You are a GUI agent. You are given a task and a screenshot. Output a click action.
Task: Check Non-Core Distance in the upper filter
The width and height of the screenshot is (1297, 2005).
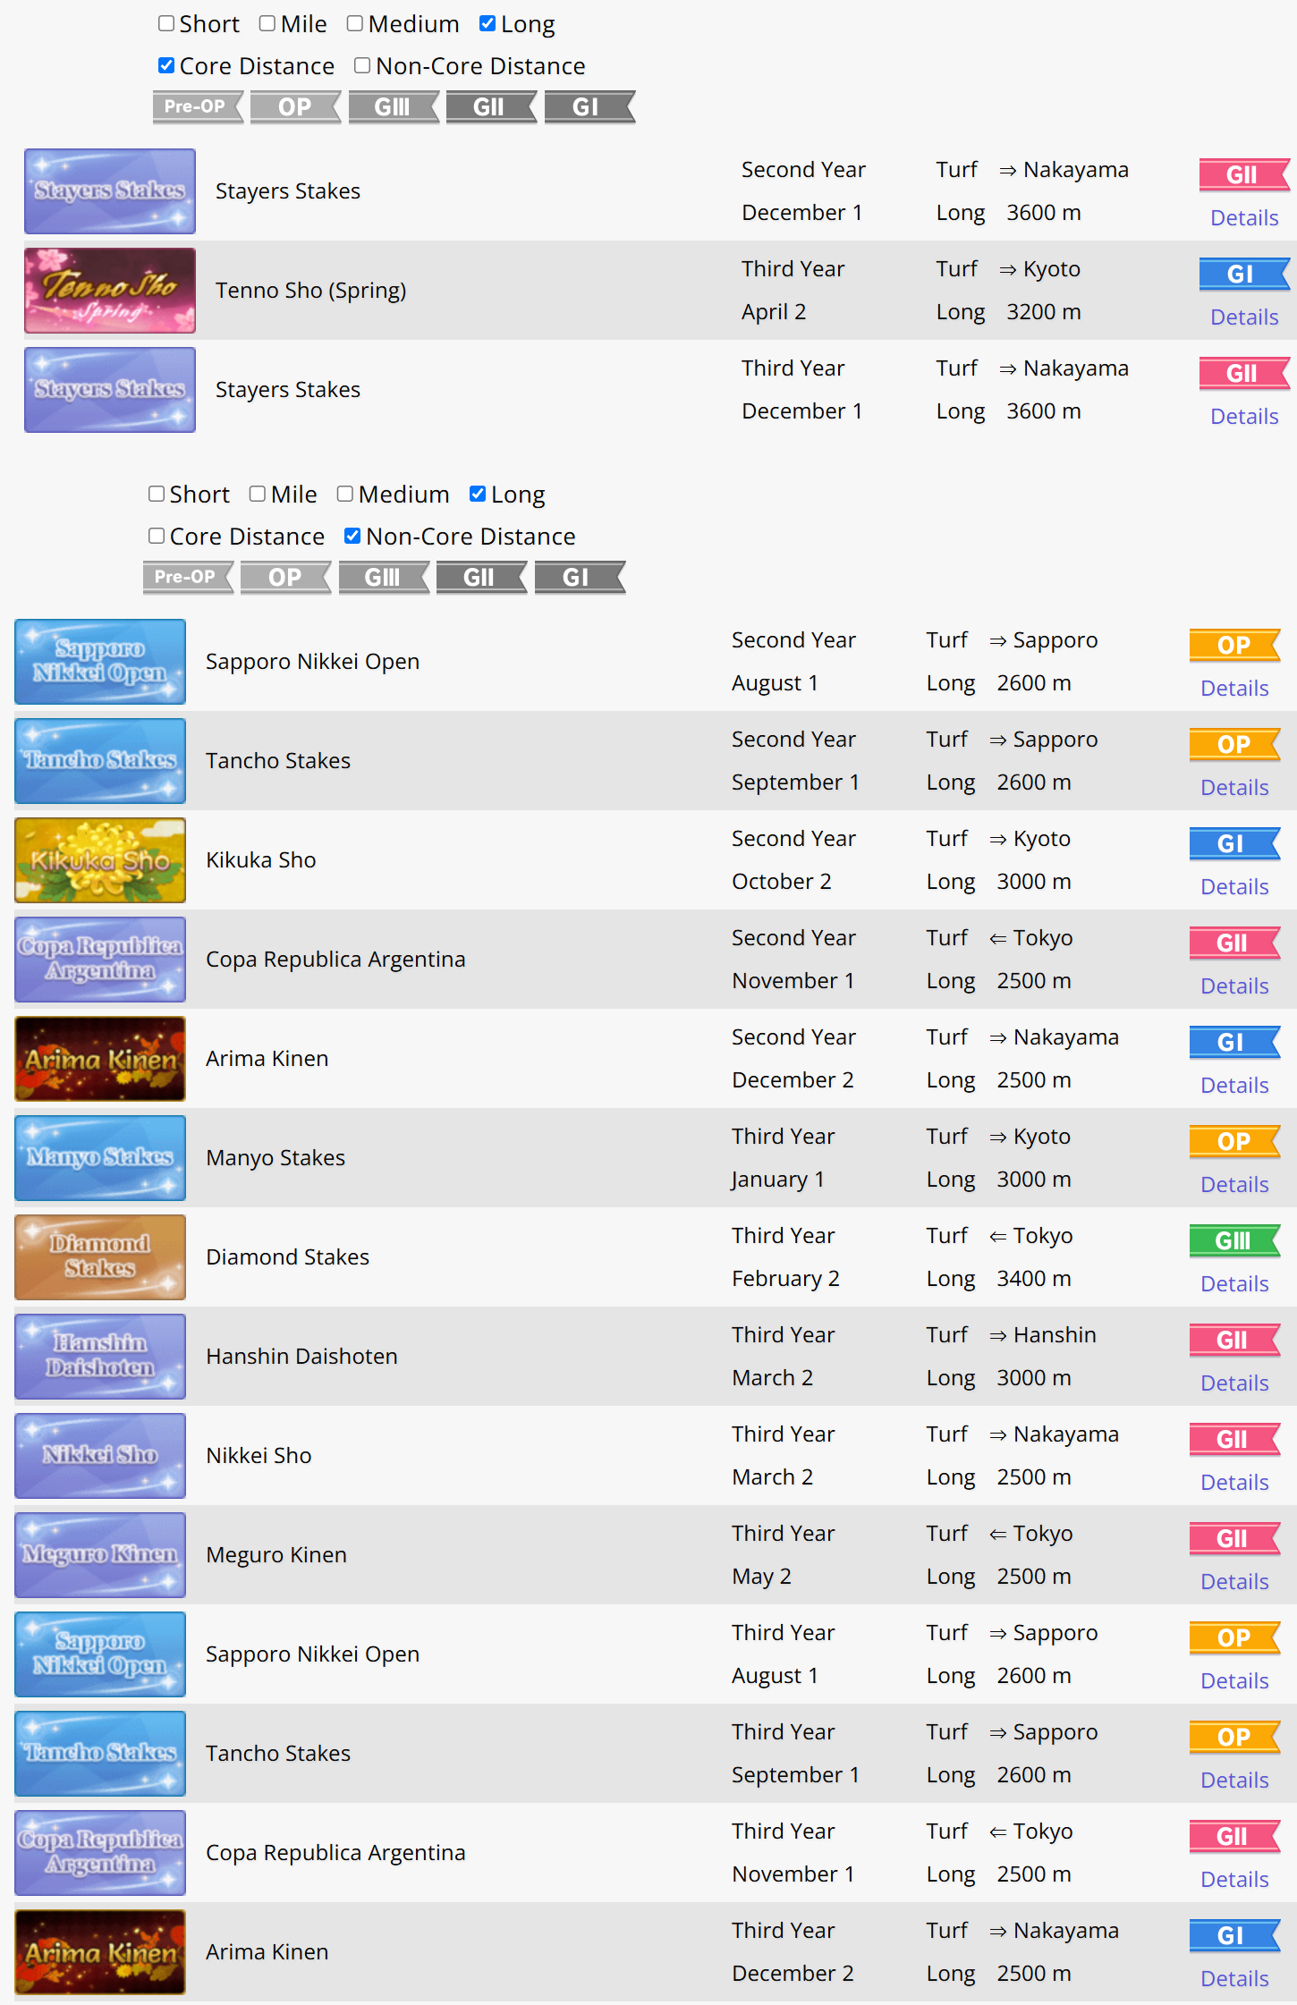pos(362,65)
